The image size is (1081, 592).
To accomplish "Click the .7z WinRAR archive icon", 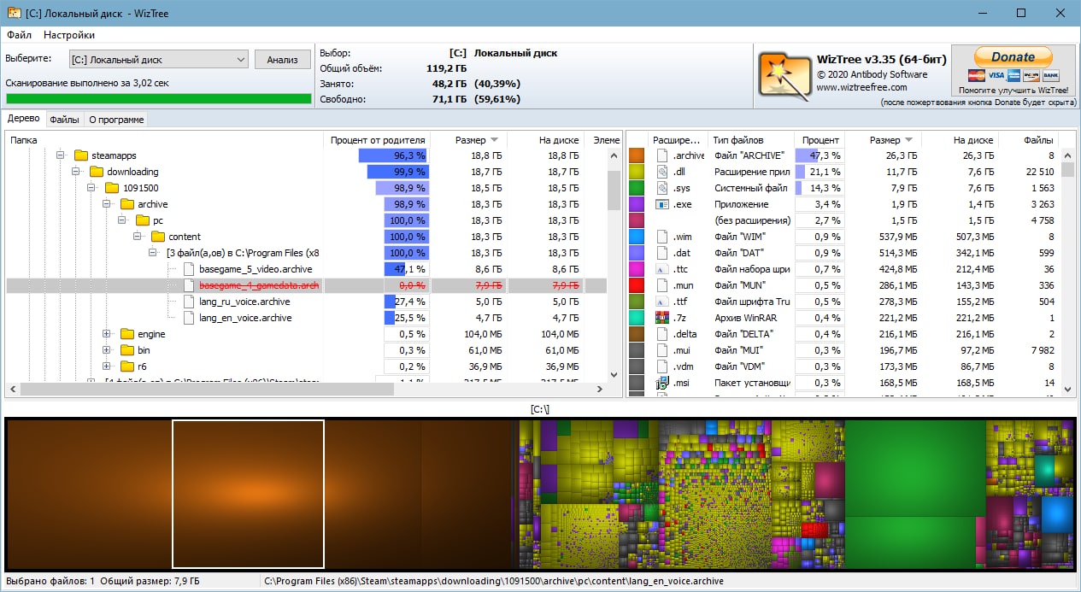I will 661,318.
